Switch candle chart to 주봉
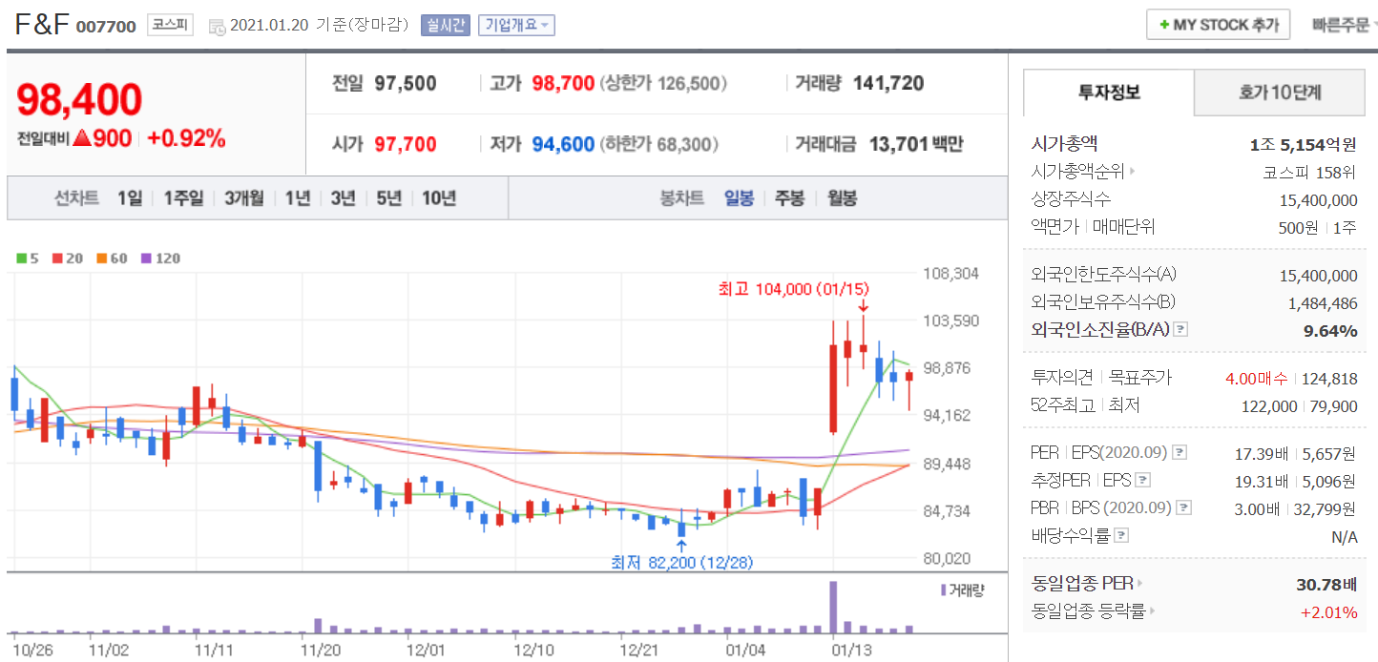Viewport: 1378px width, 662px height. click(x=789, y=198)
